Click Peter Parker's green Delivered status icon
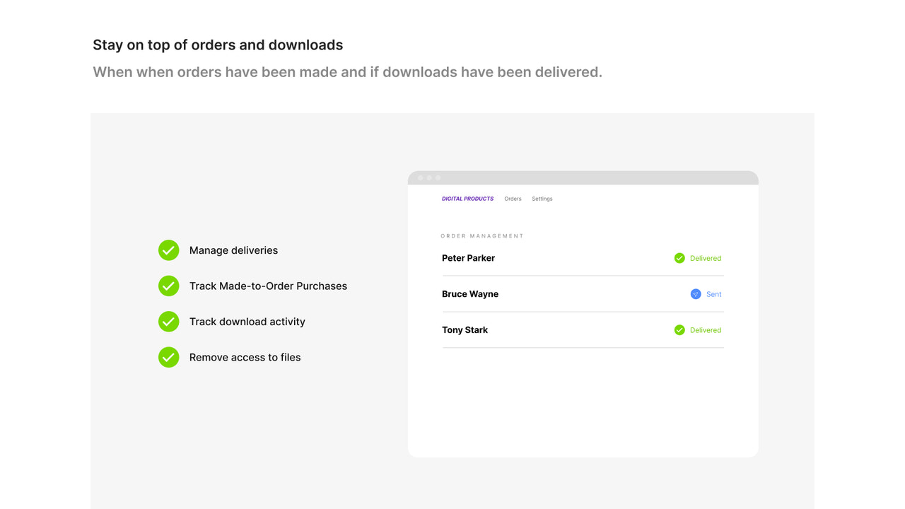The height and width of the screenshot is (509, 905). click(679, 258)
